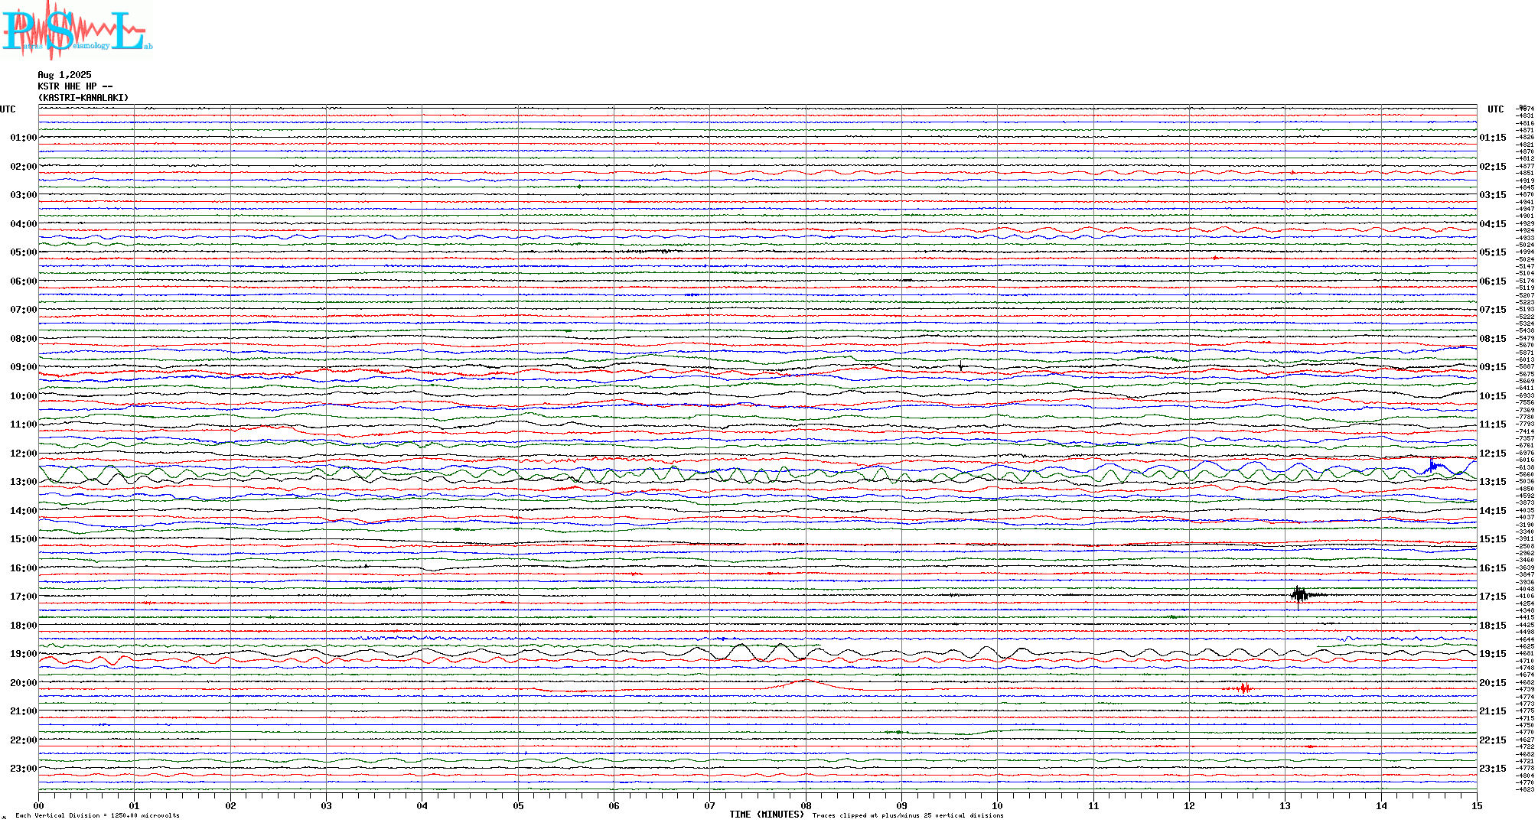Click the black seismic burst on the 17:00 trace
This screenshot has height=826, width=1538.
(1301, 596)
